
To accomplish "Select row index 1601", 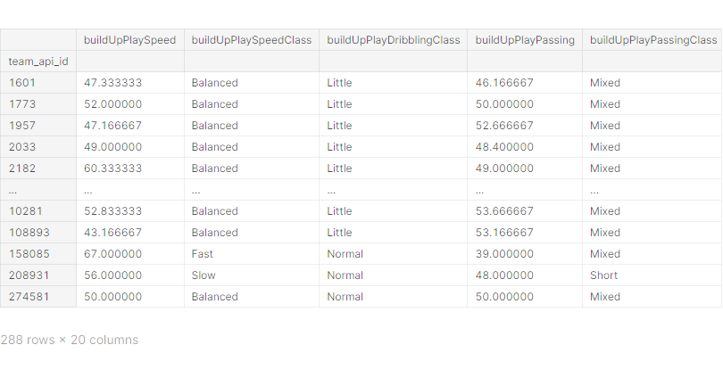I will (22, 83).
